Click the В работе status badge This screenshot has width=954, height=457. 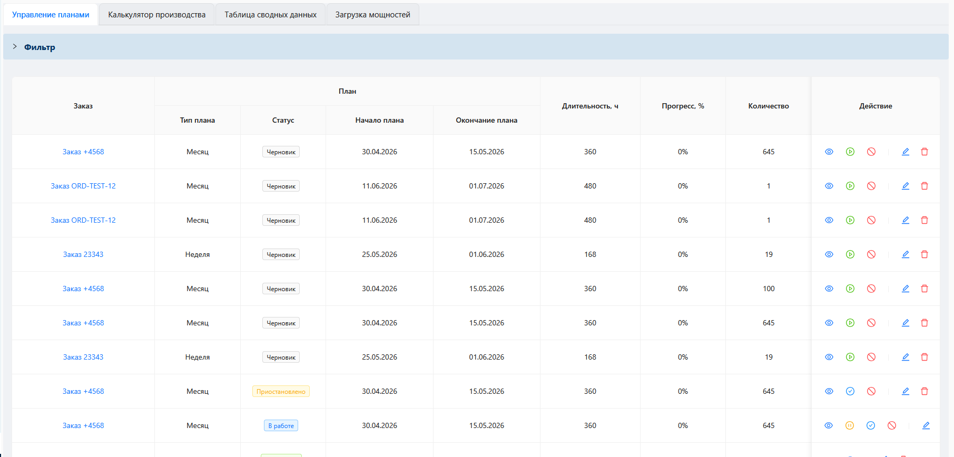[x=281, y=425]
